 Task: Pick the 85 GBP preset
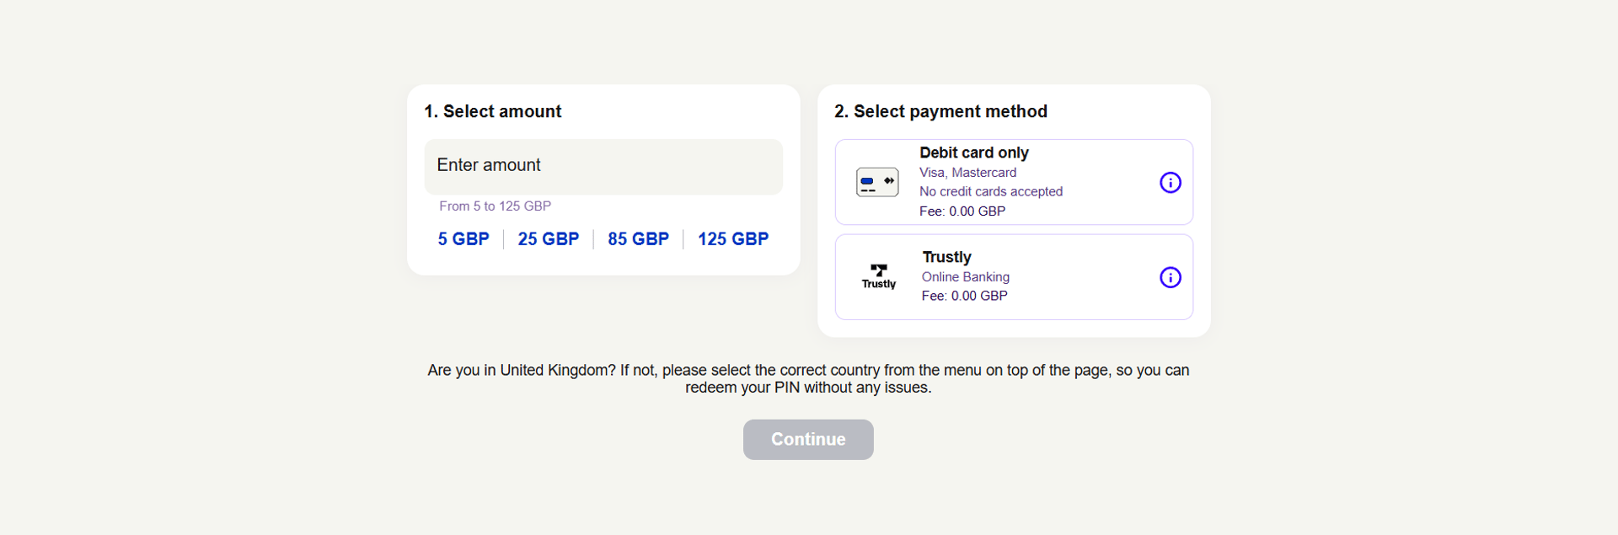click(638, 239)
